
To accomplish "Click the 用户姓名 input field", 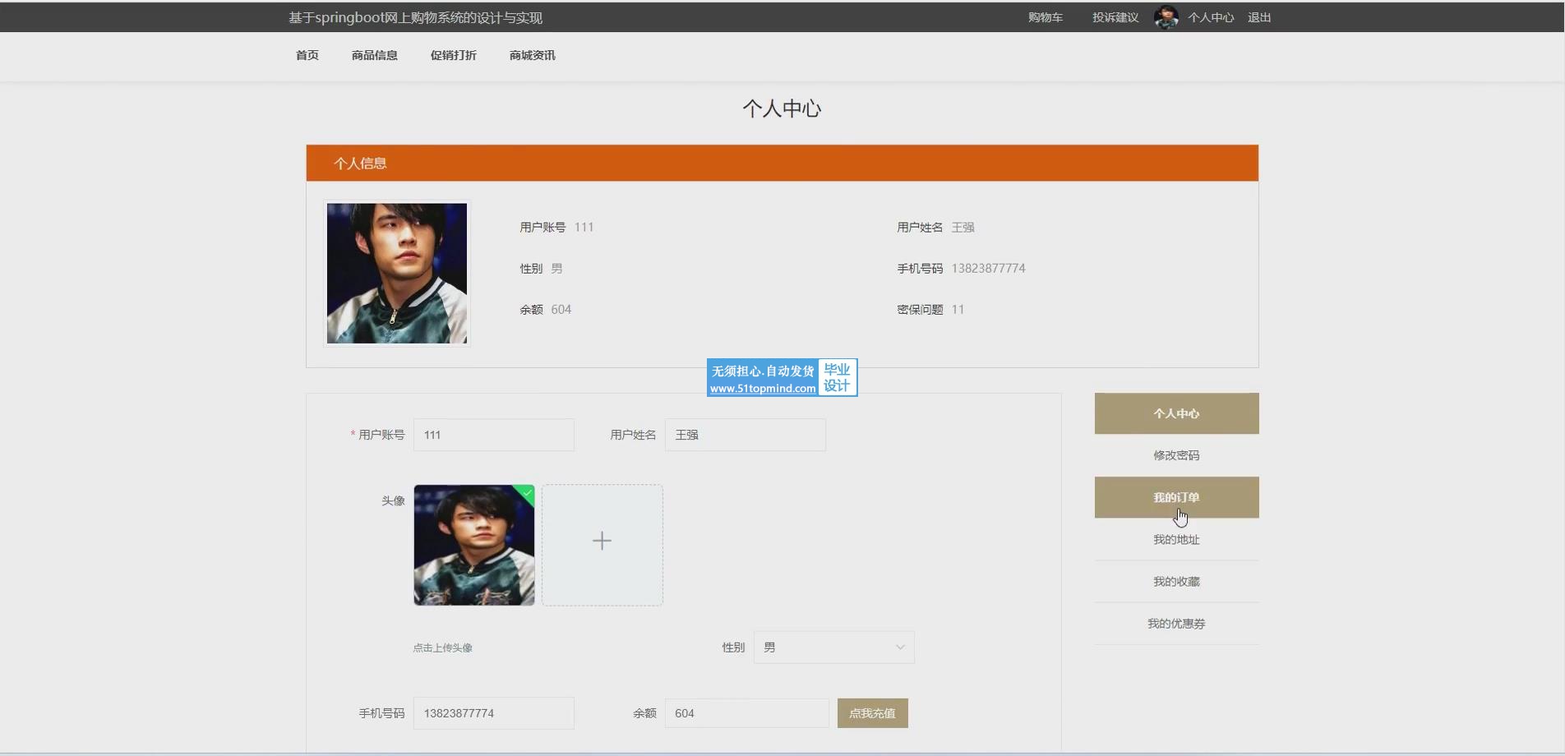I will [745, 435].
